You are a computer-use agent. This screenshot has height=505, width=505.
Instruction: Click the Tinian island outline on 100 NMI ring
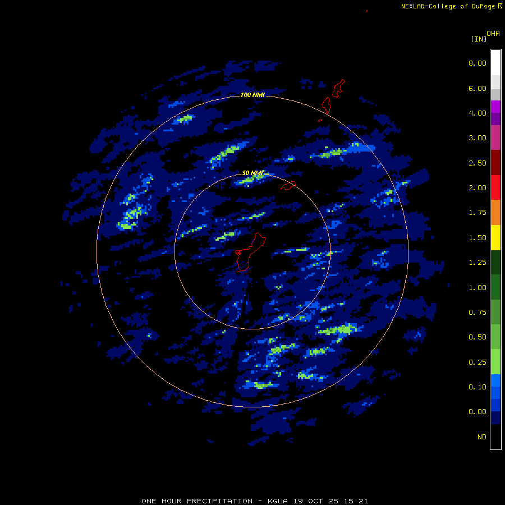327,105
